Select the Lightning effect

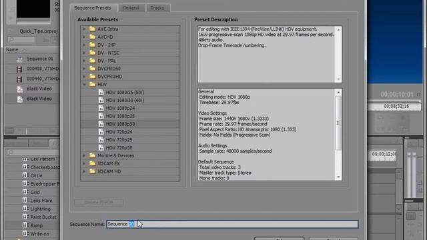41,209
